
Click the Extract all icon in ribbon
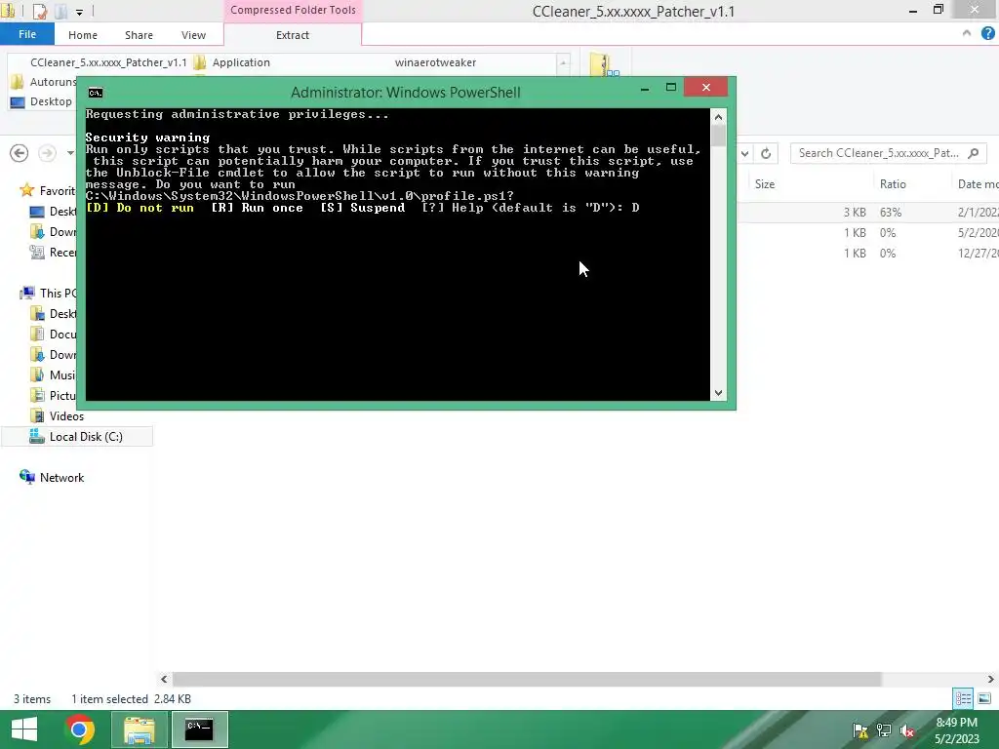(603, 64)
